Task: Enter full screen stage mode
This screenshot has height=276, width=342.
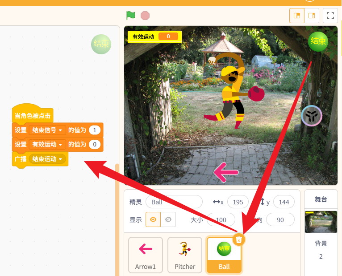Action: pos(330,16)
